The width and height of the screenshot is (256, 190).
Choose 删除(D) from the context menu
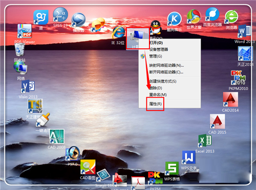[x=169, y=88]
